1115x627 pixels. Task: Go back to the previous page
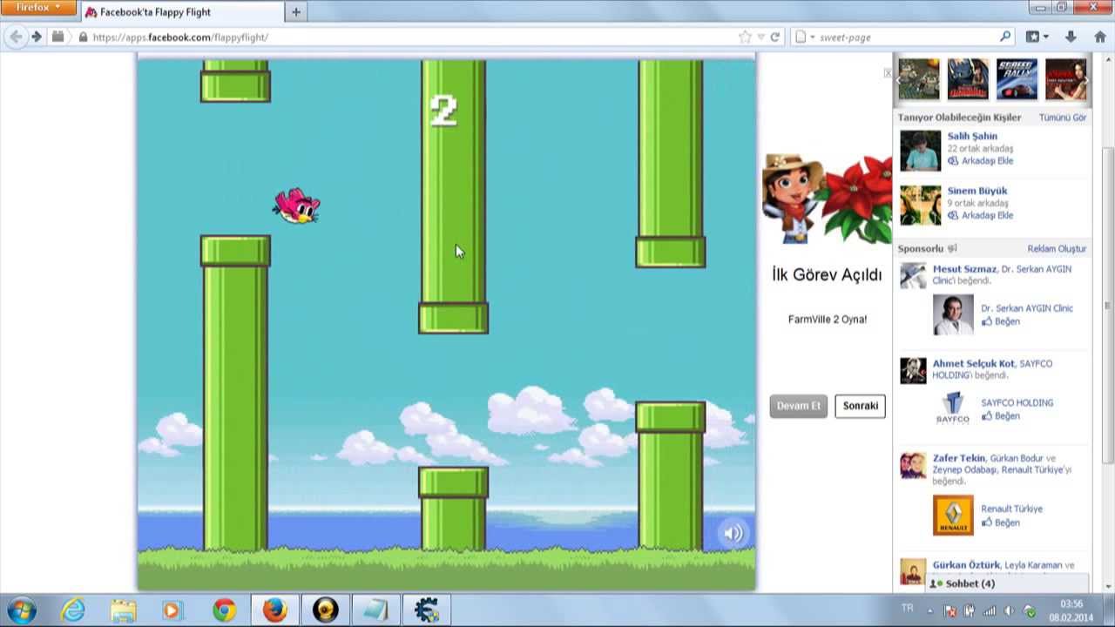click(x=16, y=37)
